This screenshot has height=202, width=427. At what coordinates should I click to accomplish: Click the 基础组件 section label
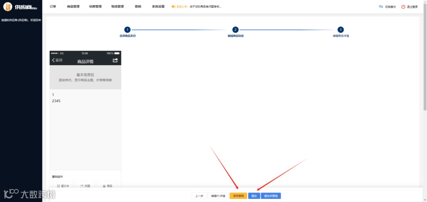click(57, 176)
